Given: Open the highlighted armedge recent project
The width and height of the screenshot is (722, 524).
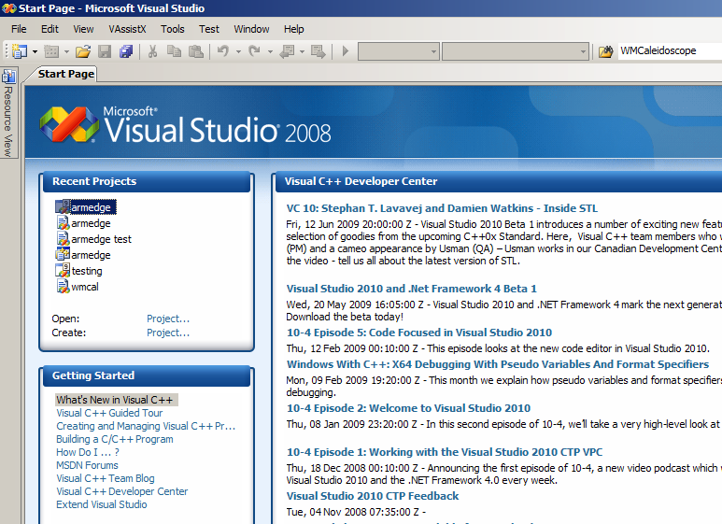Looking at the screenshot, I should click(x=91, y=207).
